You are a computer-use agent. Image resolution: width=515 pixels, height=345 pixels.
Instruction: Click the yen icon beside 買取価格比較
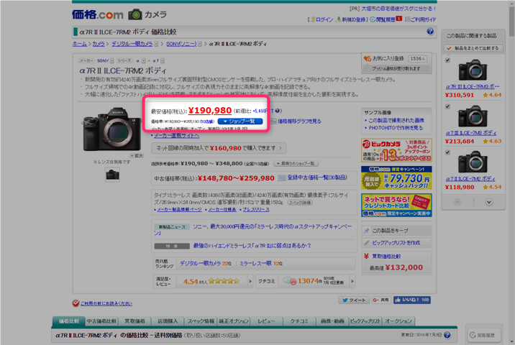click(x=367, y=256)
